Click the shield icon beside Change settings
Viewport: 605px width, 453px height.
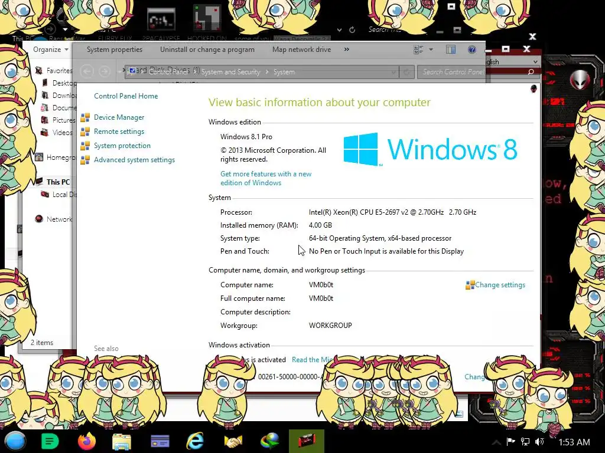coord(470,285)
